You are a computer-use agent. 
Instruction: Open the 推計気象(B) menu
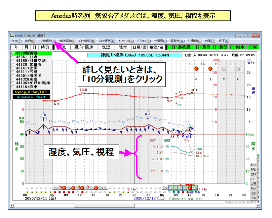click(67, 41)
